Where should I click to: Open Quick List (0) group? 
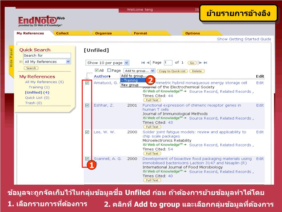(37, 97)
